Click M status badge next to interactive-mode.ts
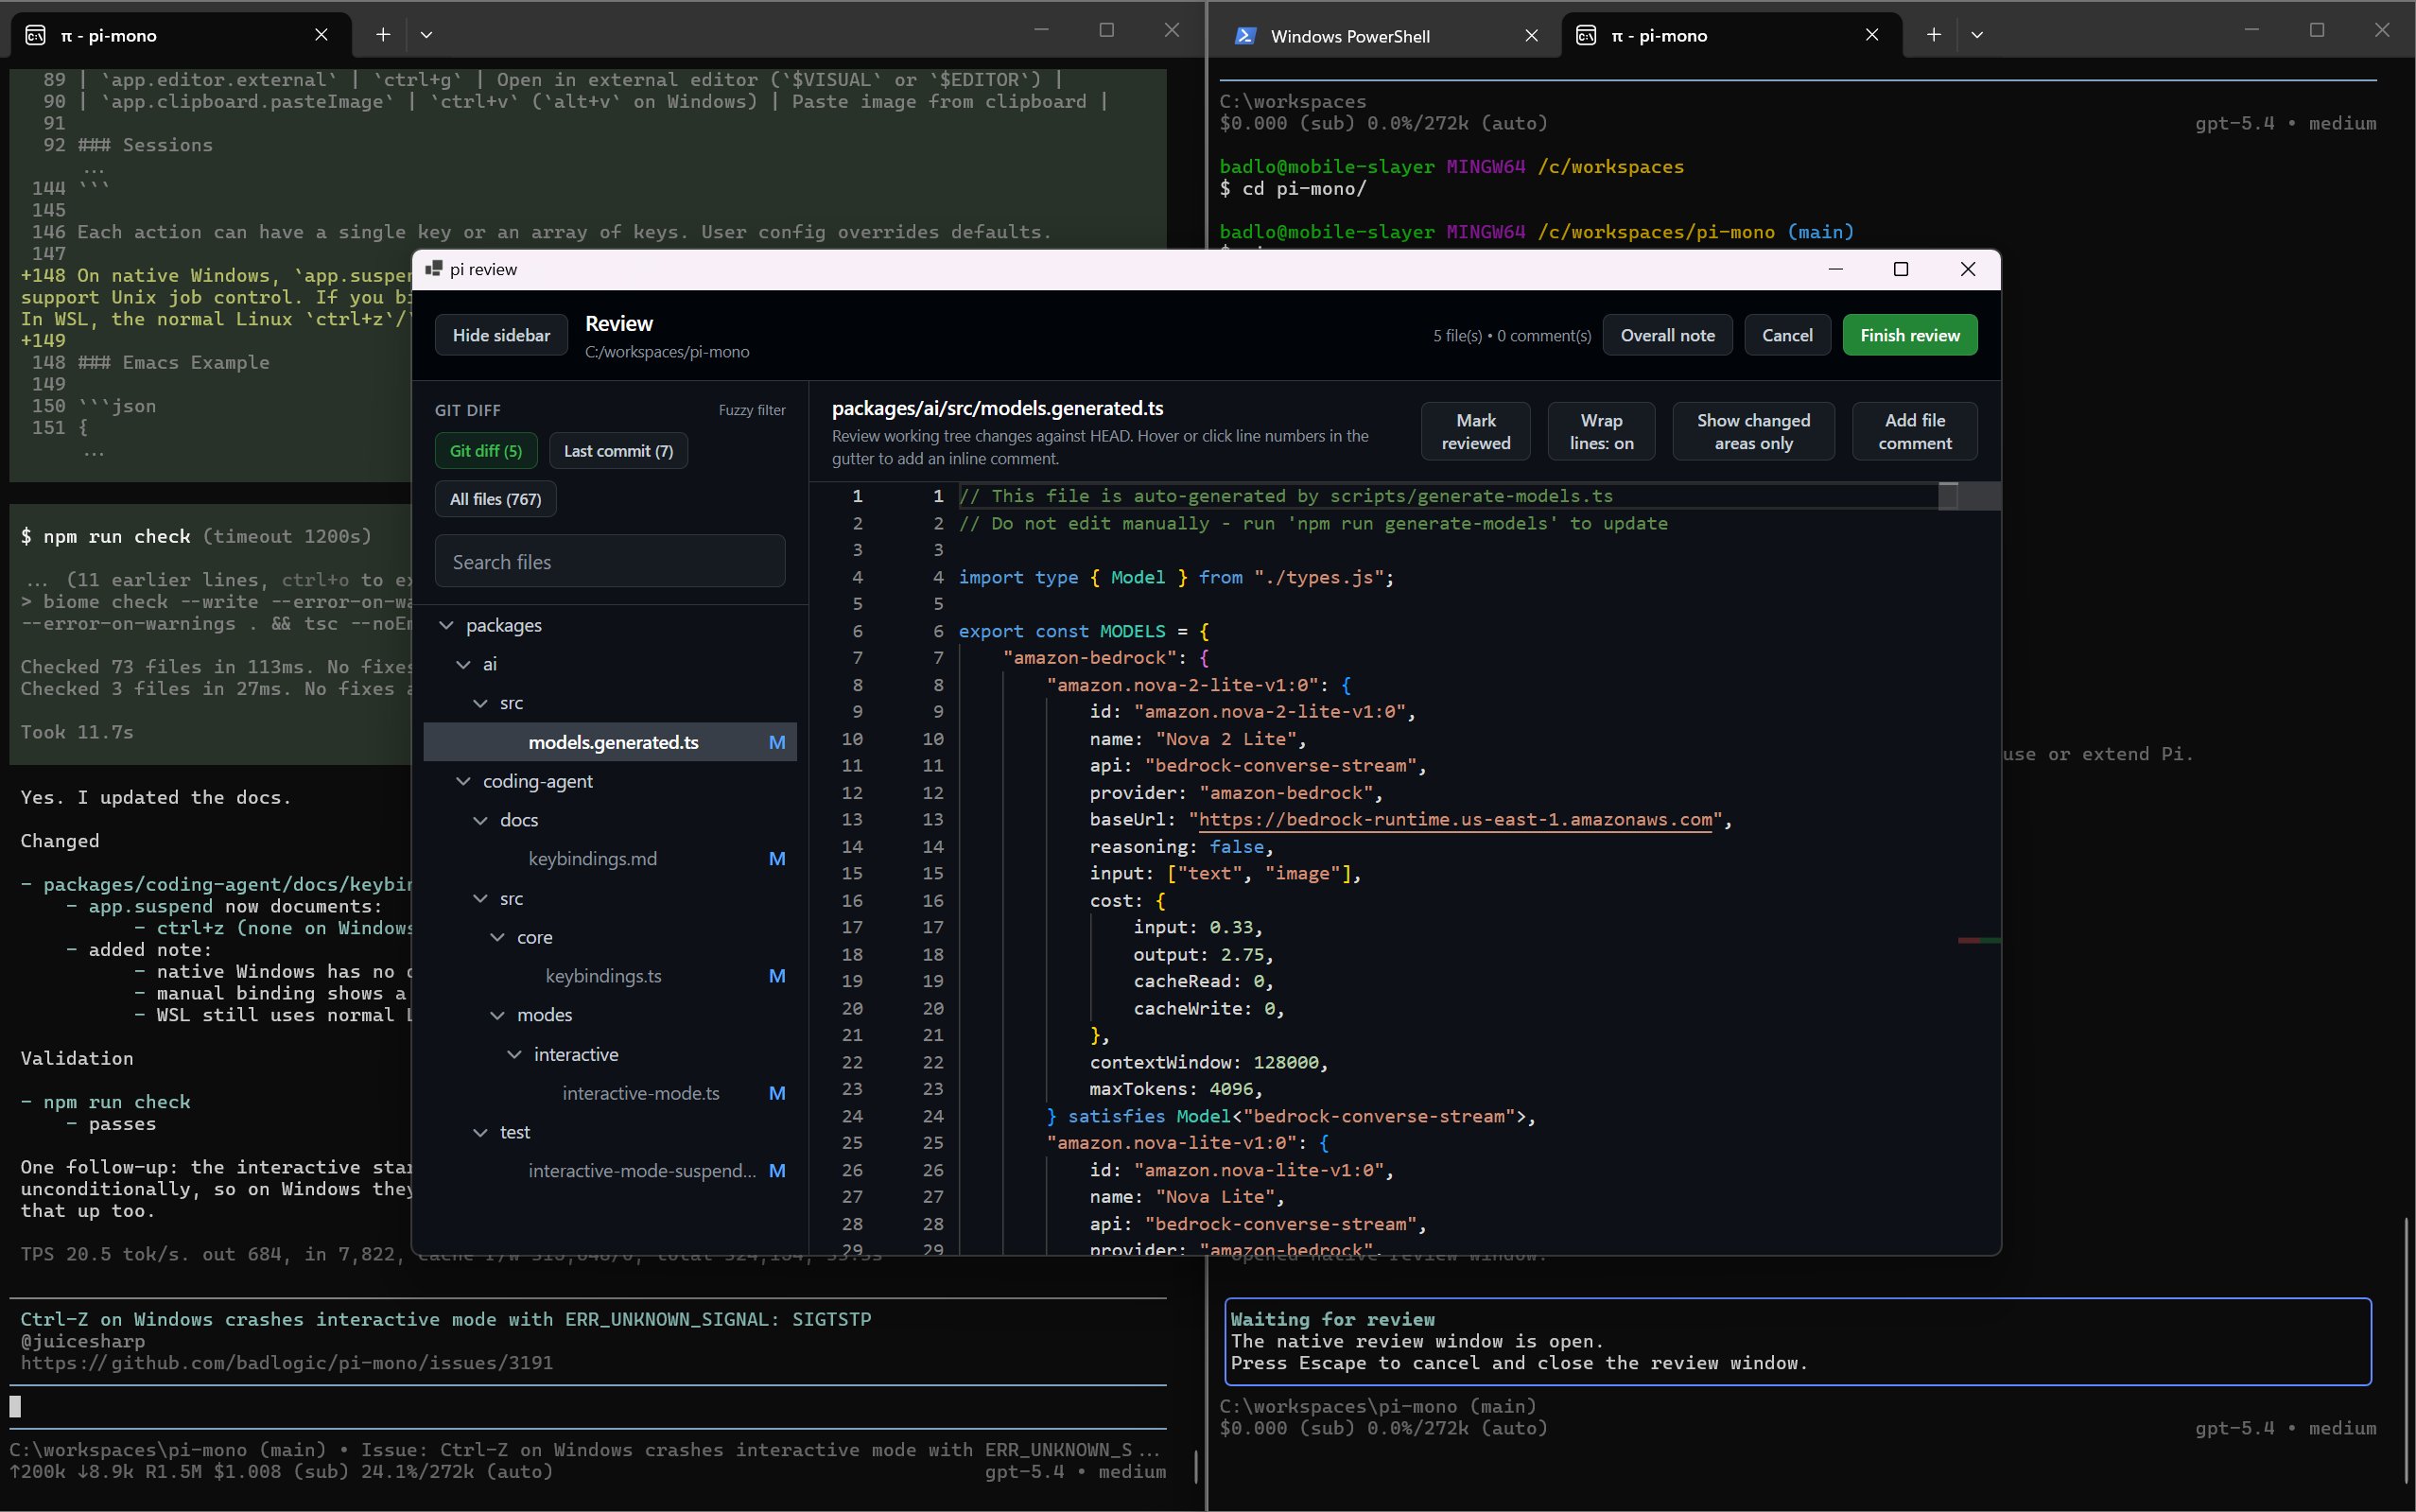 tap(777, 1093)
